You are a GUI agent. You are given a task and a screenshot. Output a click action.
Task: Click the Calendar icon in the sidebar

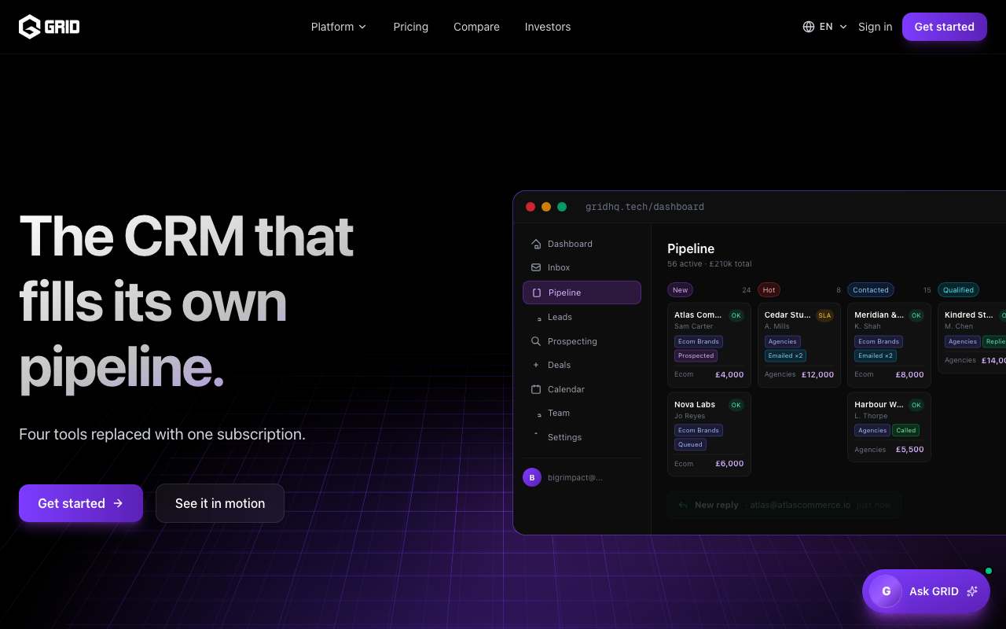(536, 389)
